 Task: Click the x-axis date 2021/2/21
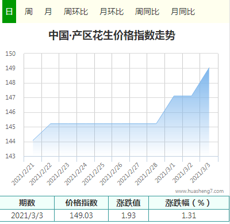(23, 174)
